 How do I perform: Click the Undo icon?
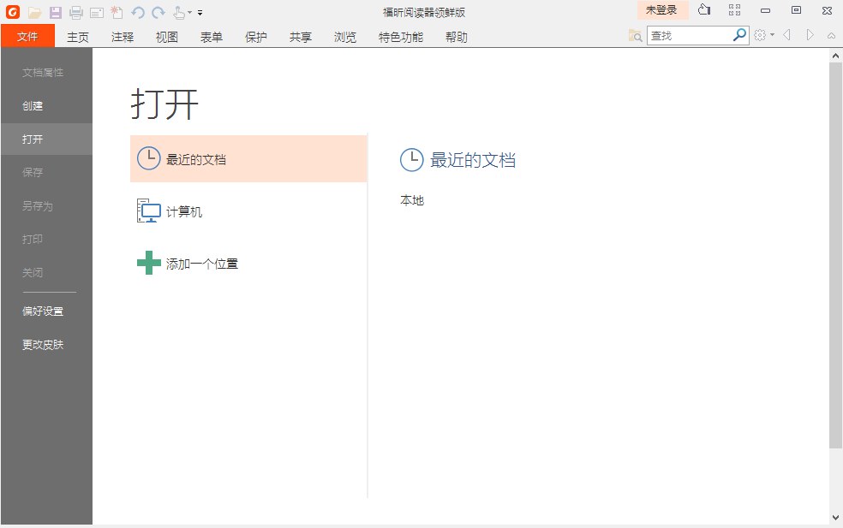tap(137, 12)
